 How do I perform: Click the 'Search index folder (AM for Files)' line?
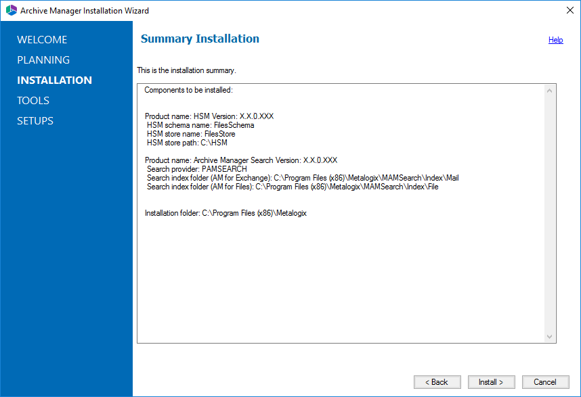pyautogui.click(x=293, y=187)
